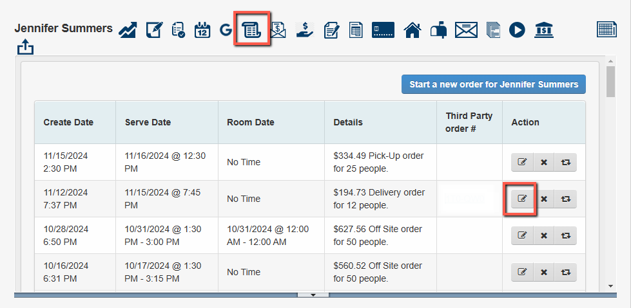Screen dimensions: 631x308
Task: Select the $627.56 Off Site order details text
Action: [378, 235]
